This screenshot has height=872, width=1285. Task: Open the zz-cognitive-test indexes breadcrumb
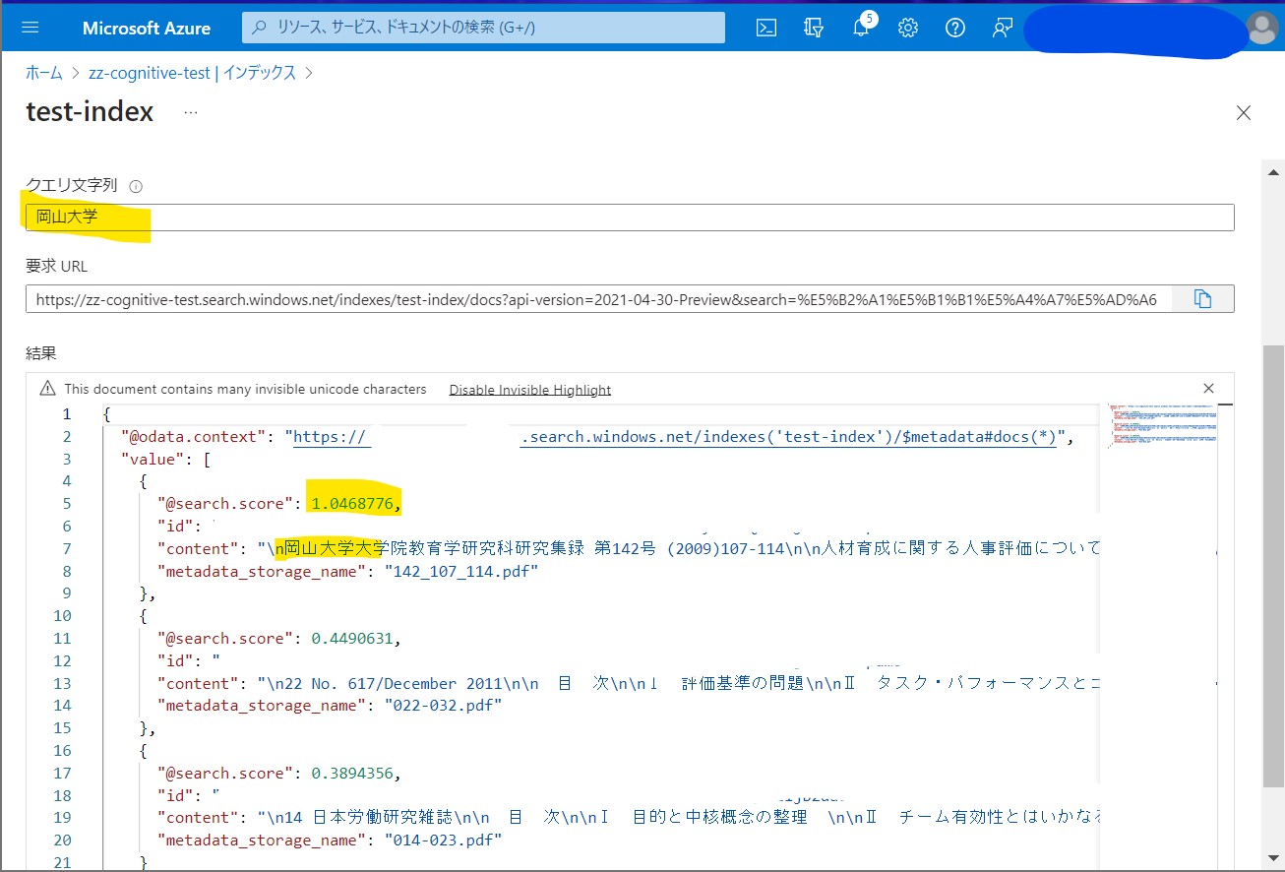tap(192, 73)
